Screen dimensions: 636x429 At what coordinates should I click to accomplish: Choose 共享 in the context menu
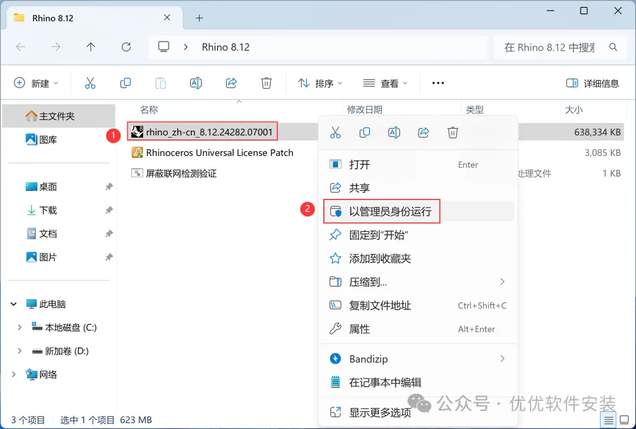[419, 188]
